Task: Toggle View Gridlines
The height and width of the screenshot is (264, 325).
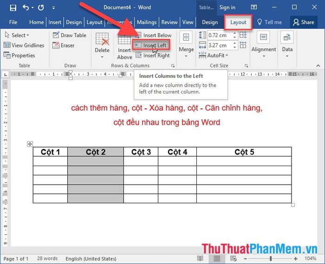Action: (24, 45)
